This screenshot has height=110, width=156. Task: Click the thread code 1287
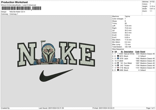[138, 63]
